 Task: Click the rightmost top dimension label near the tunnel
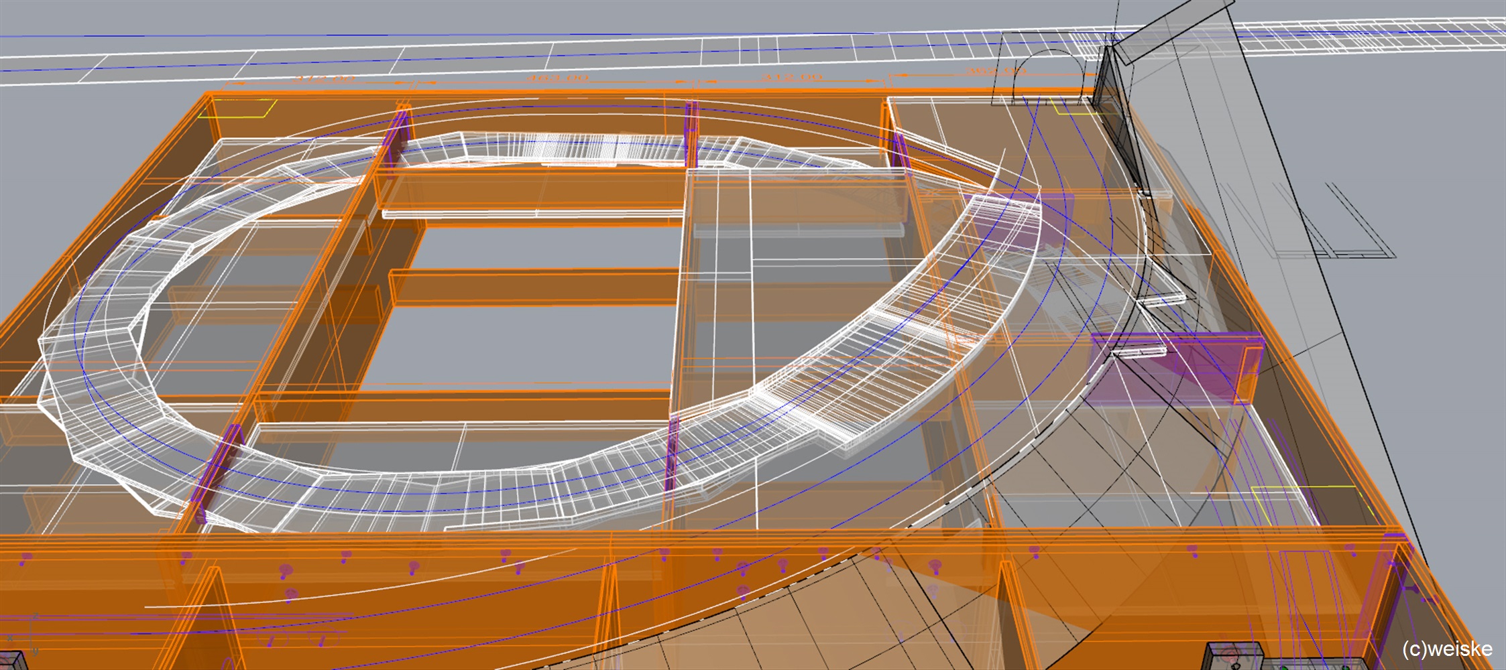point(996,70)
